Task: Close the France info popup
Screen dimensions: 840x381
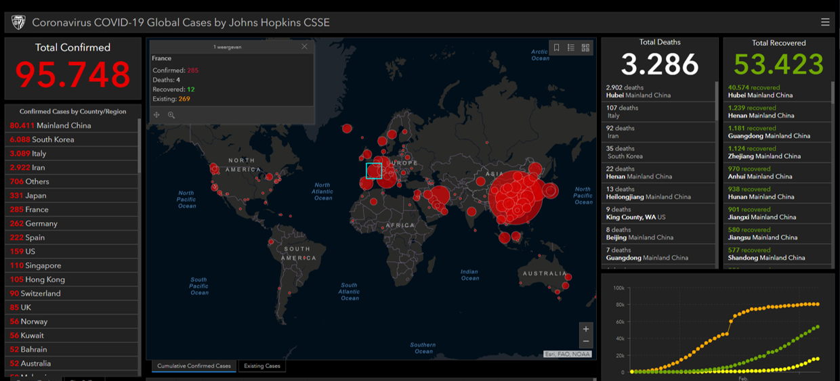Action: [x=304, y=47]
